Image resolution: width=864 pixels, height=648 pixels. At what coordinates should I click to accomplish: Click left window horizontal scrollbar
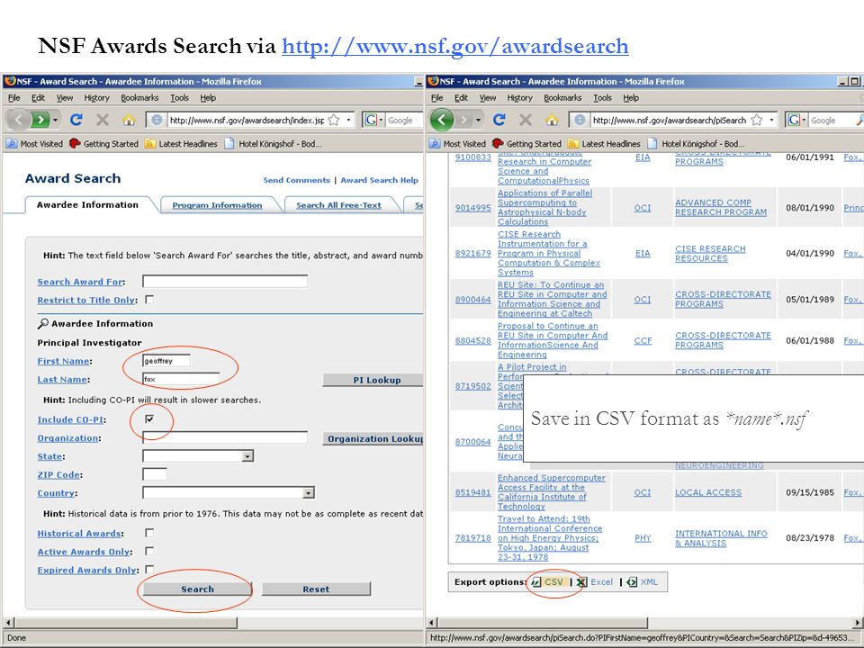126,623
